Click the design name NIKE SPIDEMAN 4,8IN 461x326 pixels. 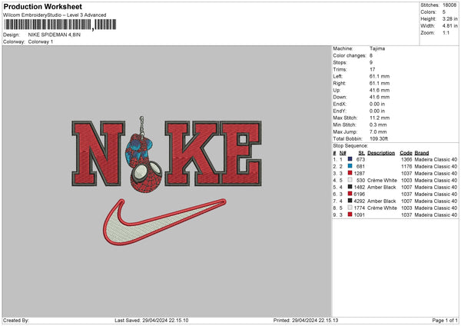[52, 35]
